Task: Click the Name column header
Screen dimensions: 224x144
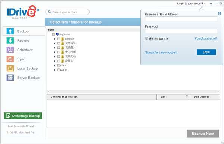Action: click(94, 30)
